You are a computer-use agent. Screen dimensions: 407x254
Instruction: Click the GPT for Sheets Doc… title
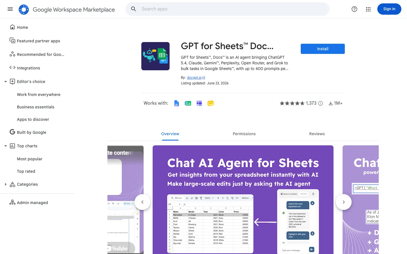pos(227,46)
